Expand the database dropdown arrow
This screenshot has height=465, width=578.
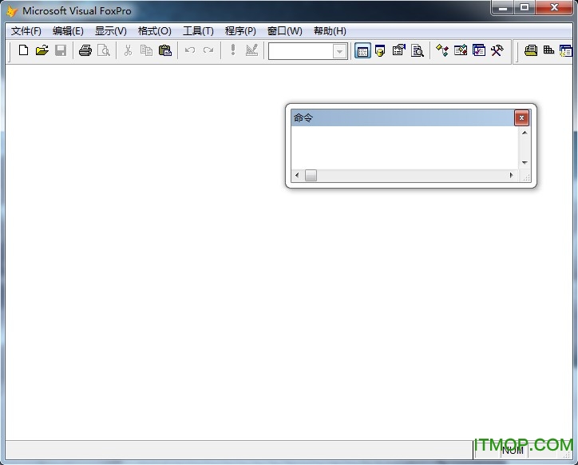tap(339, 51)
